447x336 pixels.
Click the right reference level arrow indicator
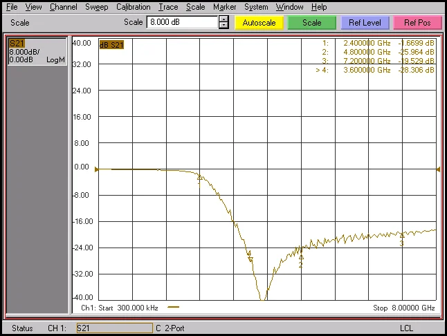coord(438,169)
